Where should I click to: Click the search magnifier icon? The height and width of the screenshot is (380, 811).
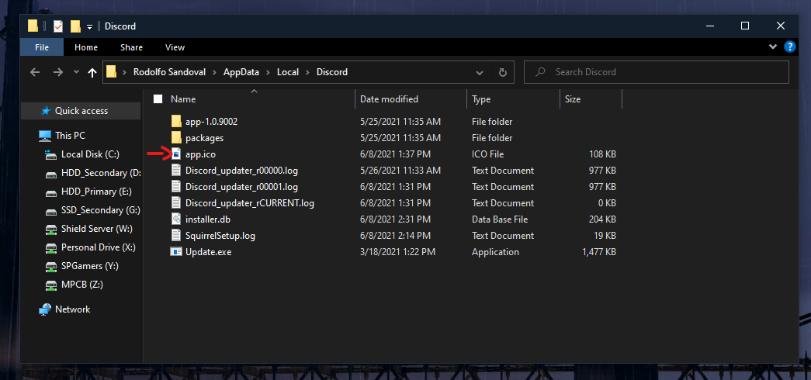tap(540, 72)
